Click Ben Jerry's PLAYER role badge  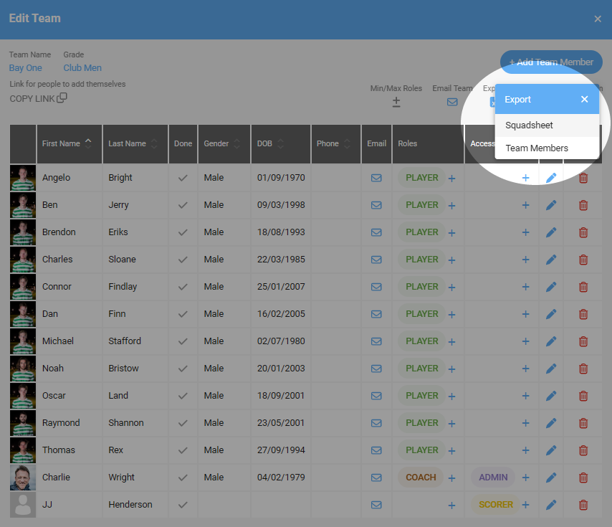click(421, 205)
